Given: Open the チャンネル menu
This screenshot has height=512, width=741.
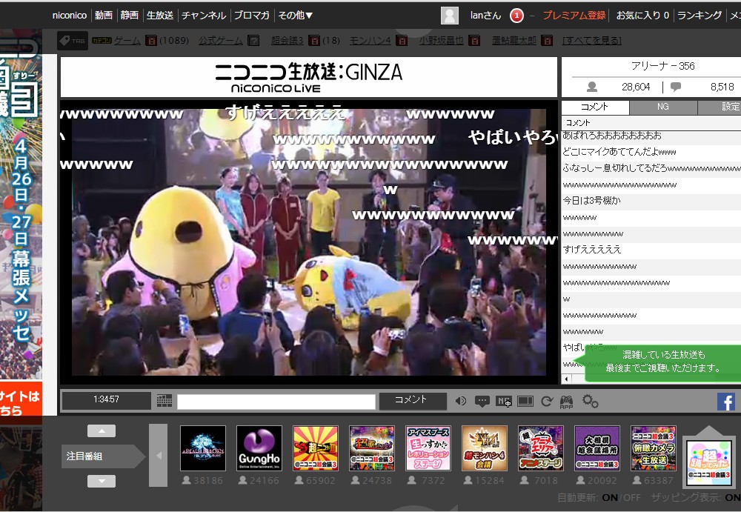Looking at the screenshot, I should click(x=204, y=15).
